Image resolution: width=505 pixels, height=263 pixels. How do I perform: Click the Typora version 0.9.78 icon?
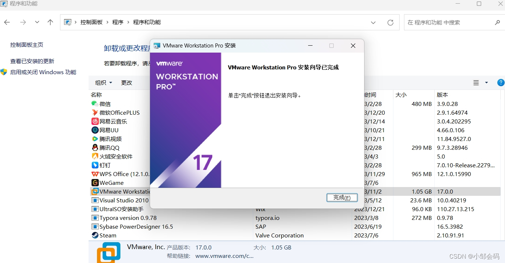pyautogui.click(x=95, y=218)
